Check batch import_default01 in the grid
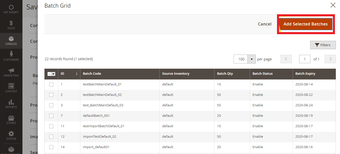 pos(51,147)
